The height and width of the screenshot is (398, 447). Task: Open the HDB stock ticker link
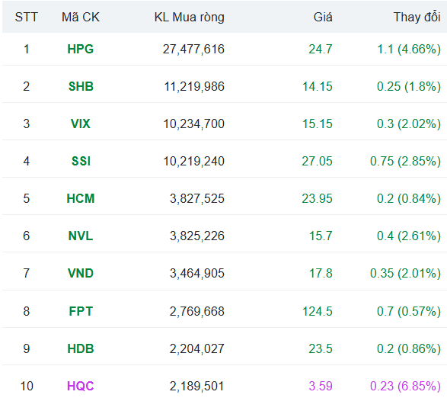click(x=81, y=349)
